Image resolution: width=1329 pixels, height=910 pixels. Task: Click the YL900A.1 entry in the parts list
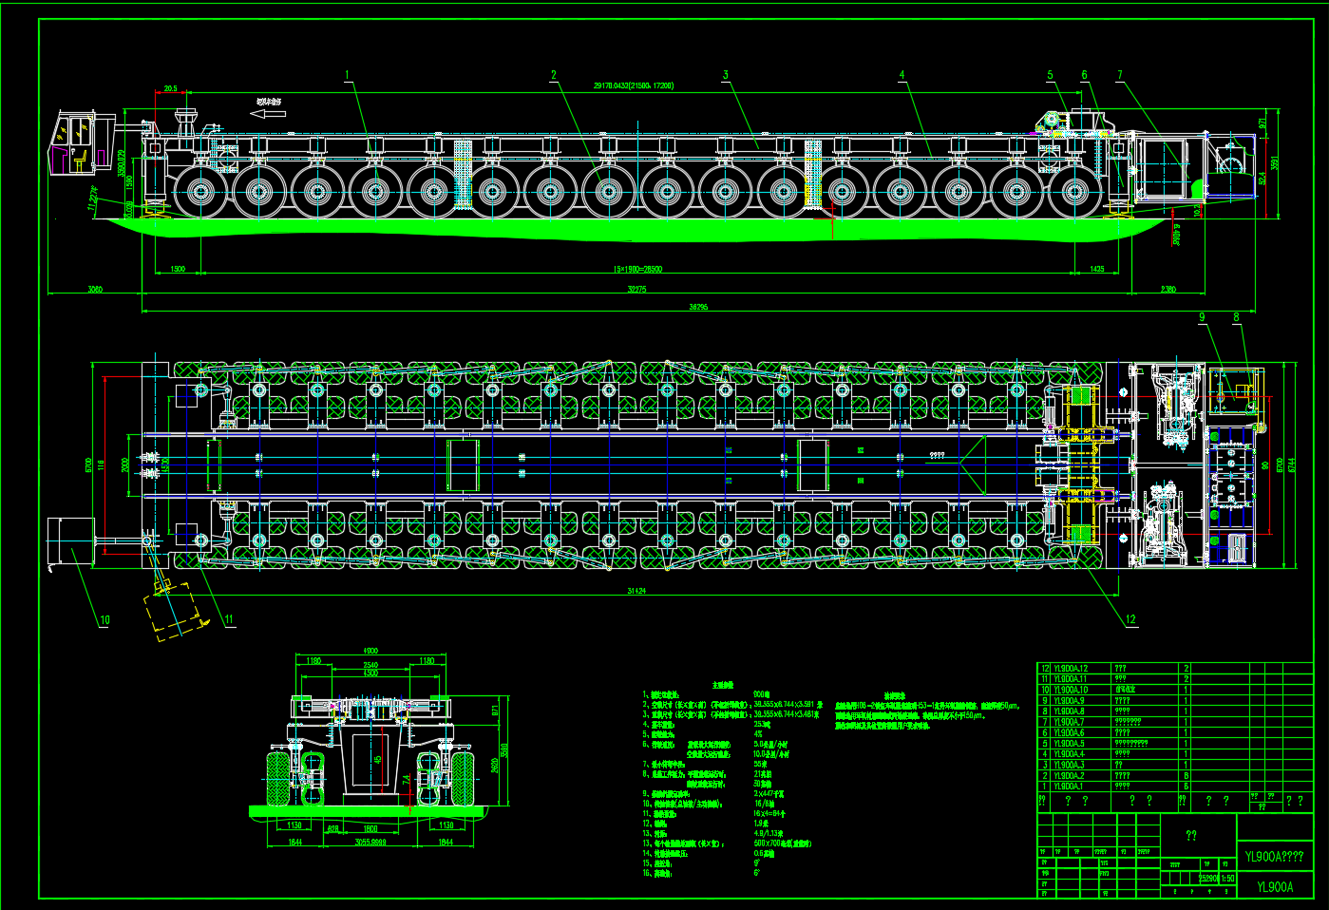point(1071,787)
